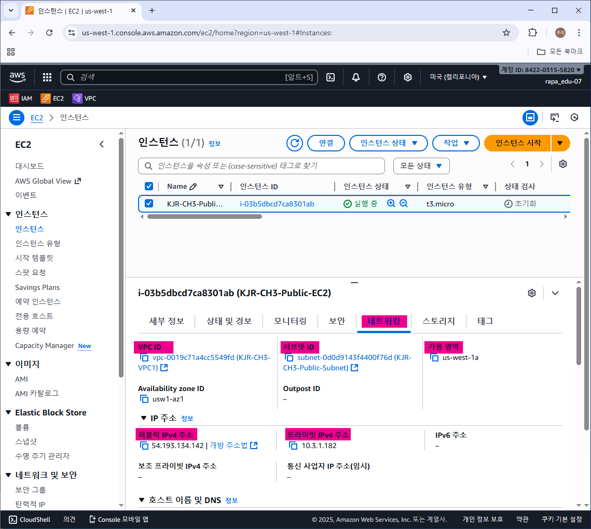The image size is (591, 529).
Task: Refresh the instances list
Action: [295, 143]
